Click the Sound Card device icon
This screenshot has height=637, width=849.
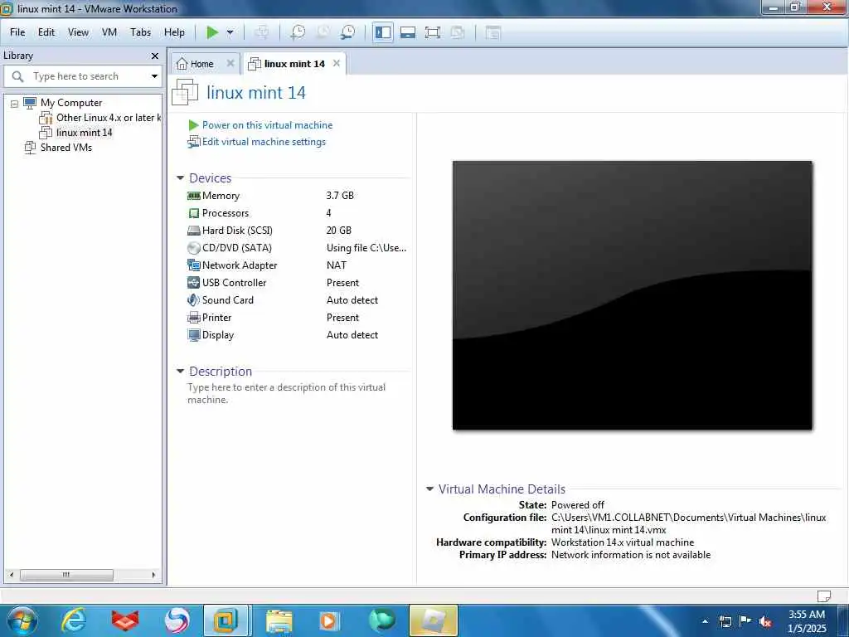click(x=193, y=300)
